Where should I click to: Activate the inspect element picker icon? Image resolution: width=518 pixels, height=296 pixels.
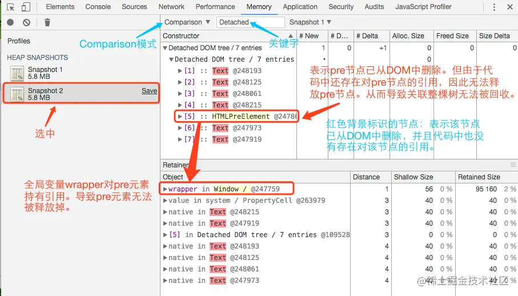click(x=11, y=7)
